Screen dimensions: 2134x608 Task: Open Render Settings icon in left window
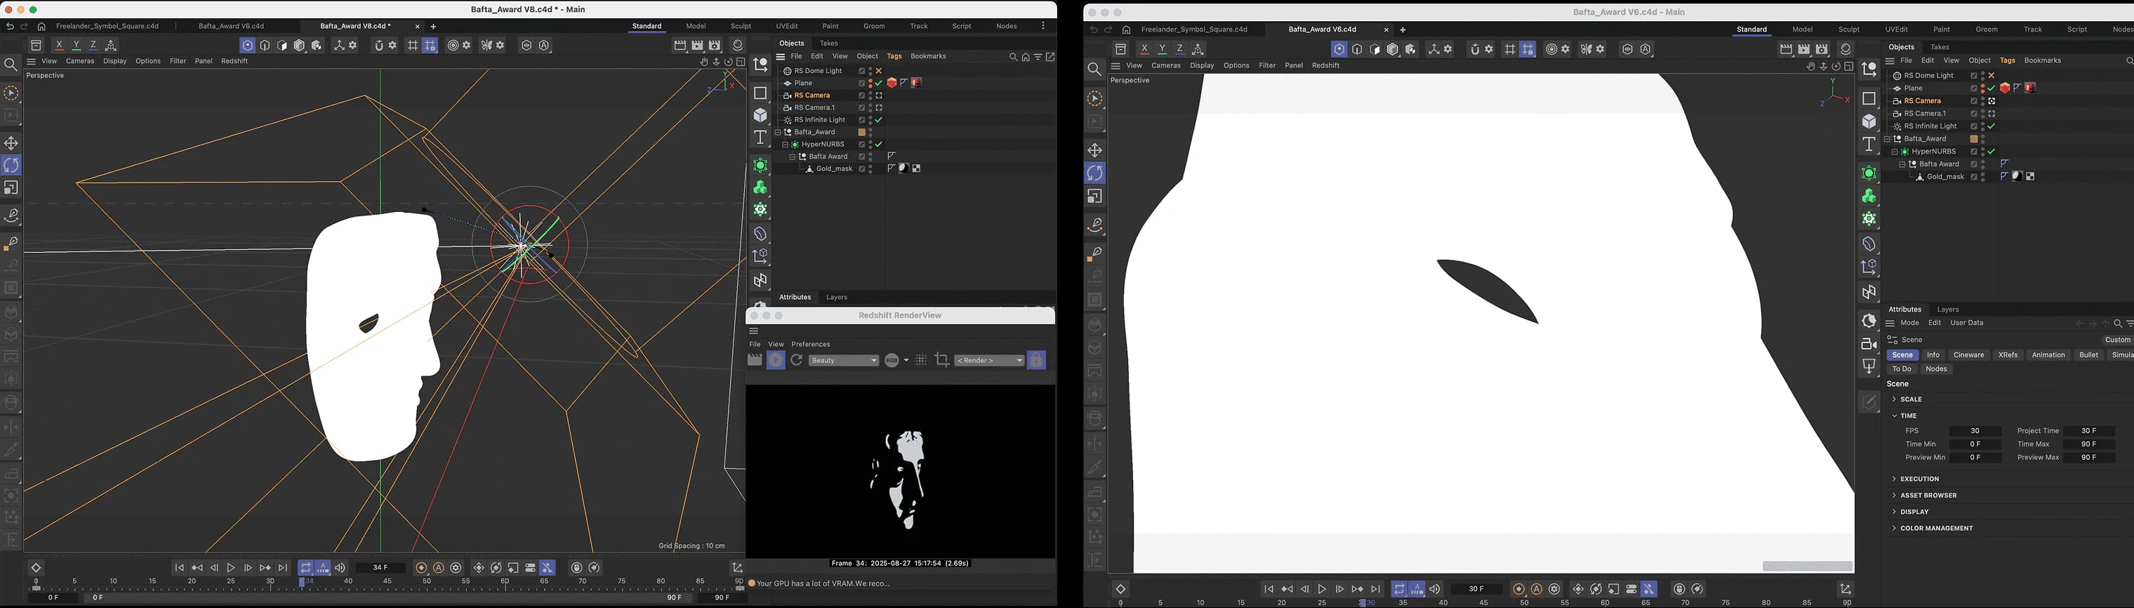click(715, 46)
